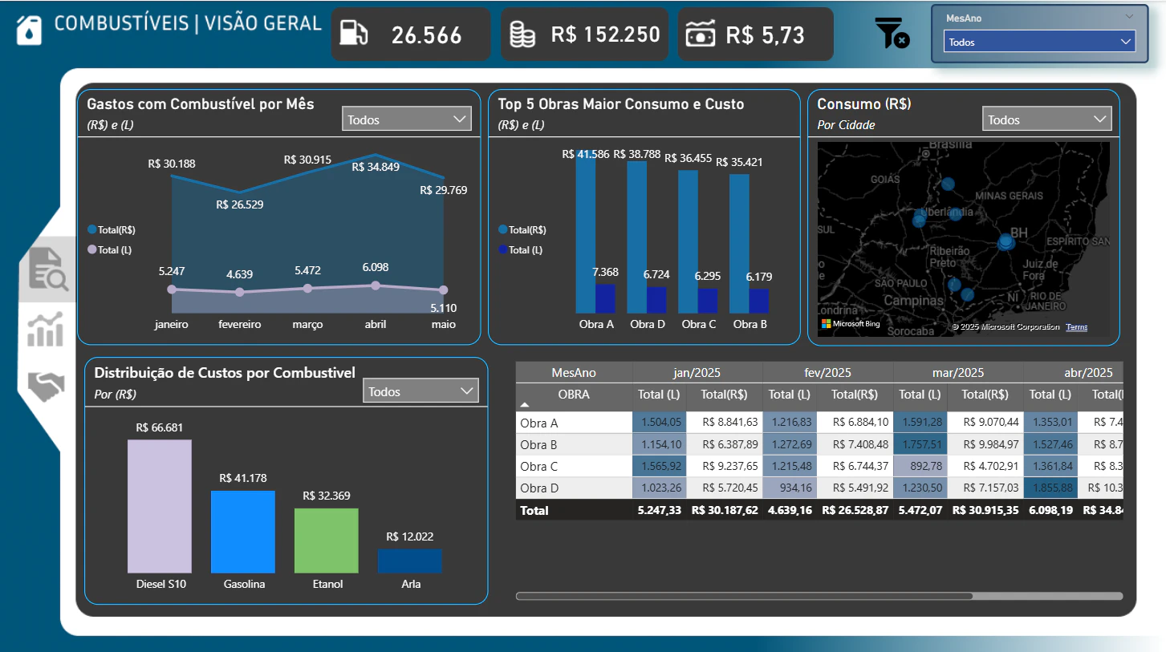
Task: Click the fuel pump icon on liters card
Action: (x=354, y=33)
